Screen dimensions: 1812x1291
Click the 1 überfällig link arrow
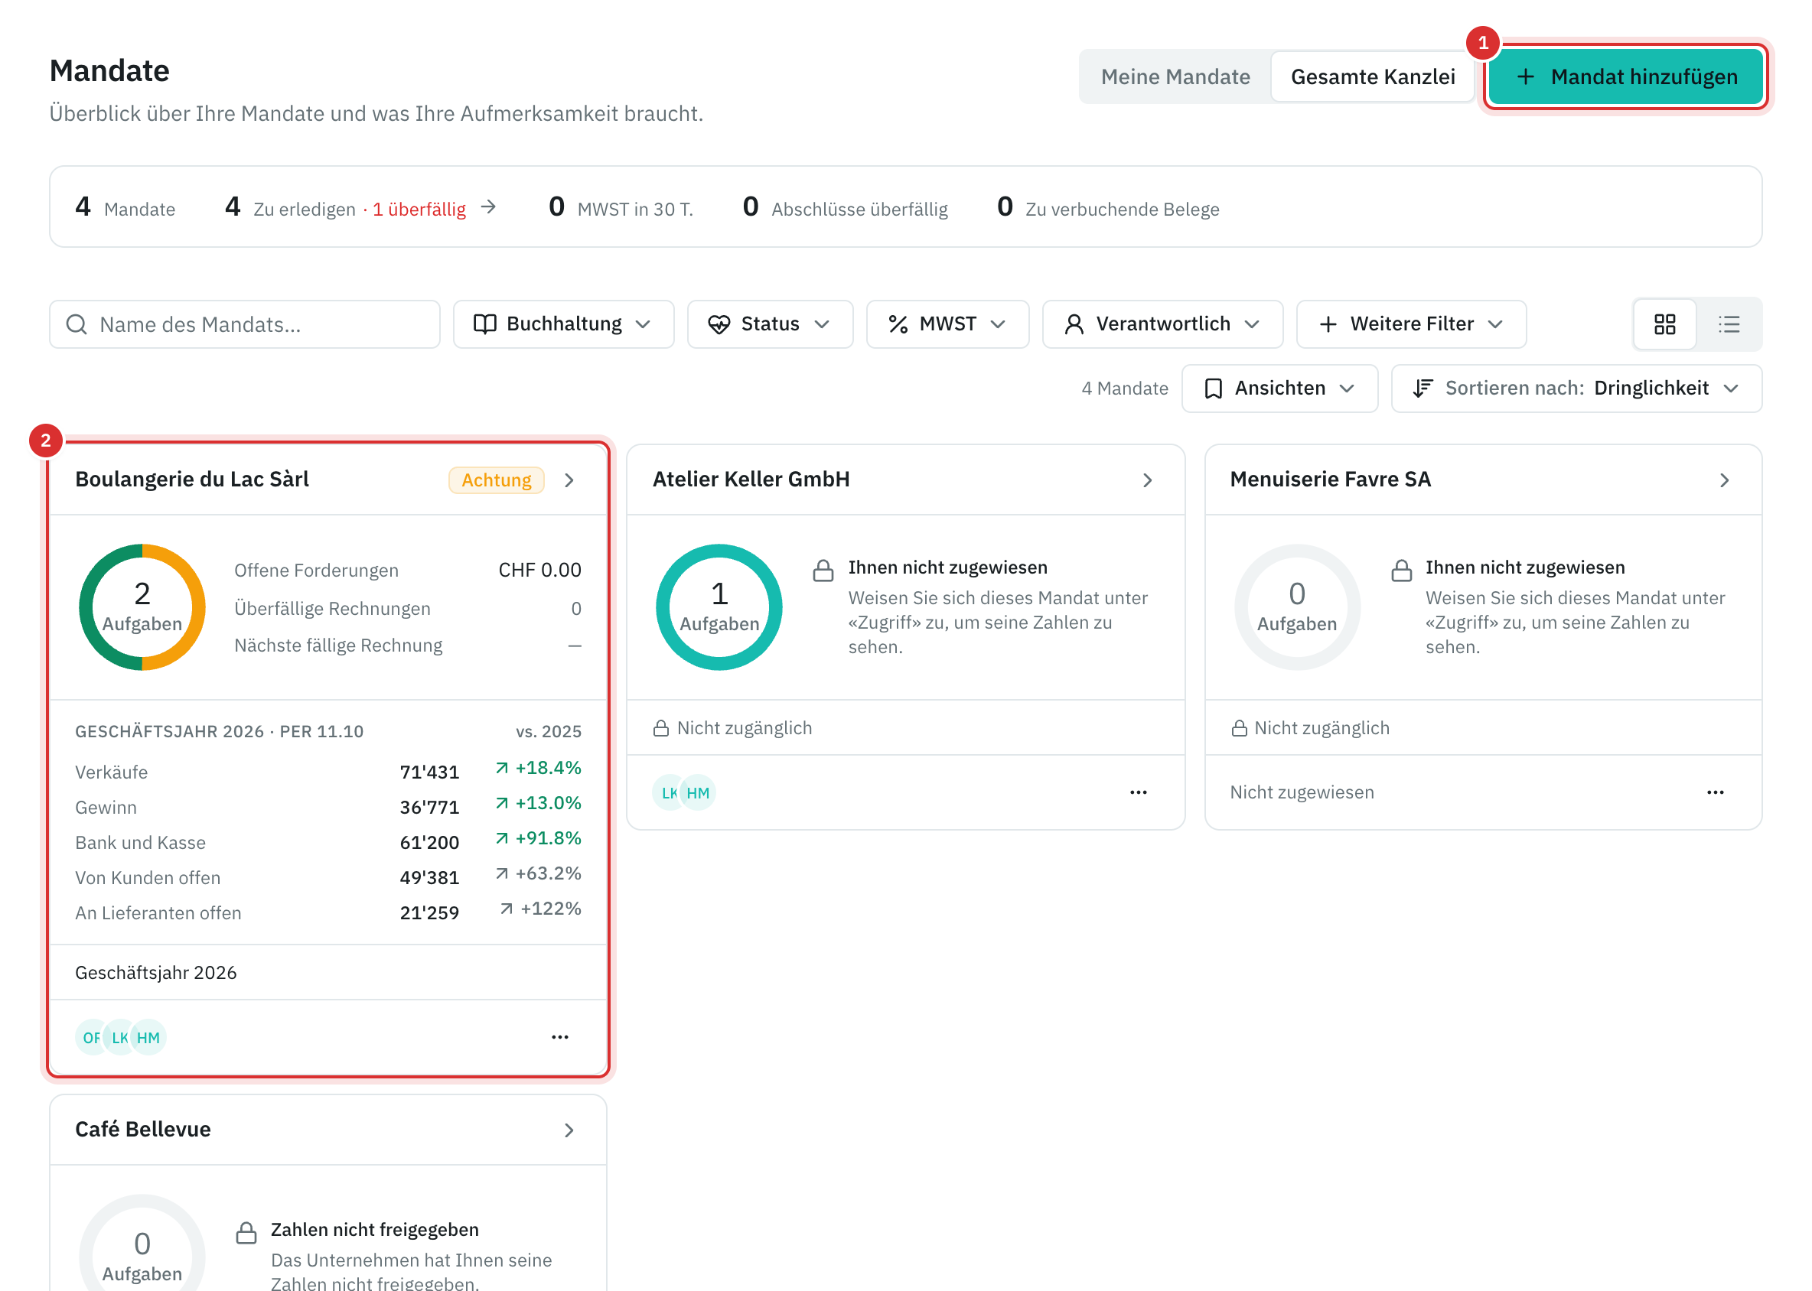(488, 207)
